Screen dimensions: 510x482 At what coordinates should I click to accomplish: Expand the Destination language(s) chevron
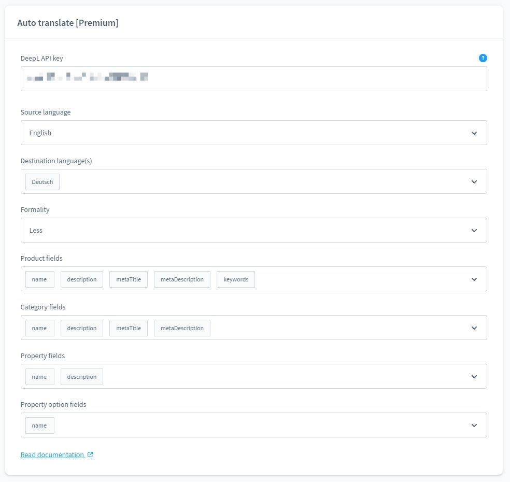coord(474,182)
